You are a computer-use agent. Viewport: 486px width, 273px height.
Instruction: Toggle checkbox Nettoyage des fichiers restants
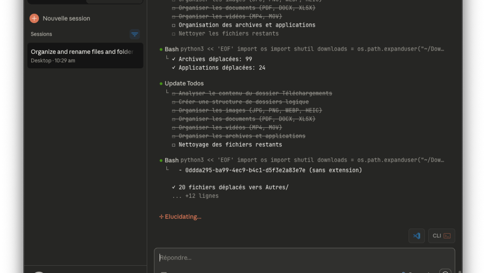tap(174, 145)
